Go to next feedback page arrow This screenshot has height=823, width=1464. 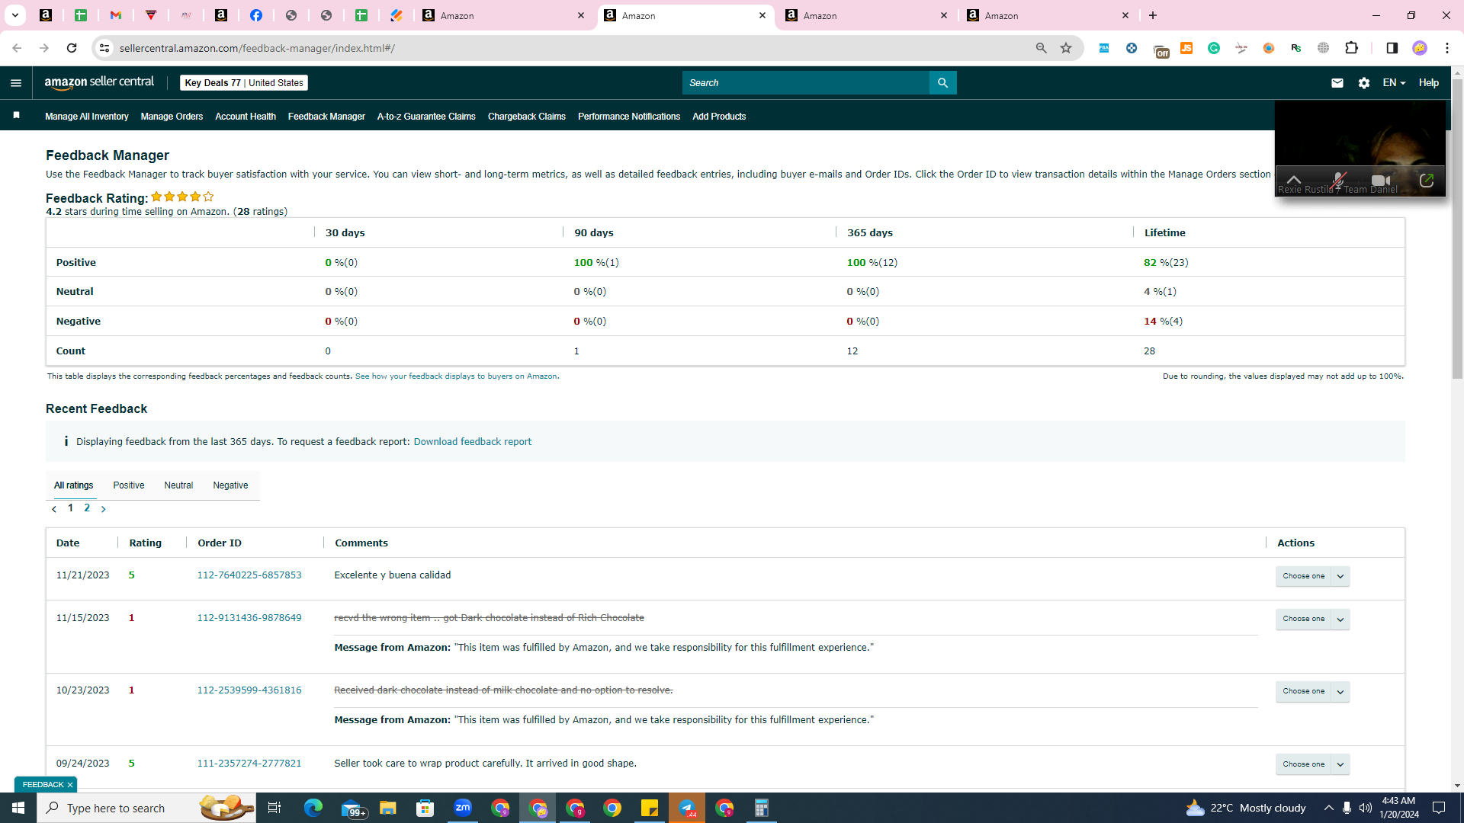pos(104,509)
